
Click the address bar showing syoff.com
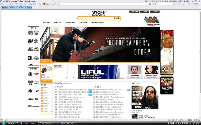click(96, 4)
